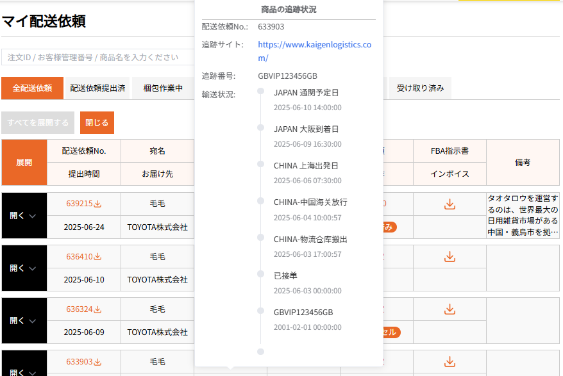Image resolution: width=563 pixels, height=376 pixels.
Task: Download order 636410 via its download icon
Action: point(97,256)
